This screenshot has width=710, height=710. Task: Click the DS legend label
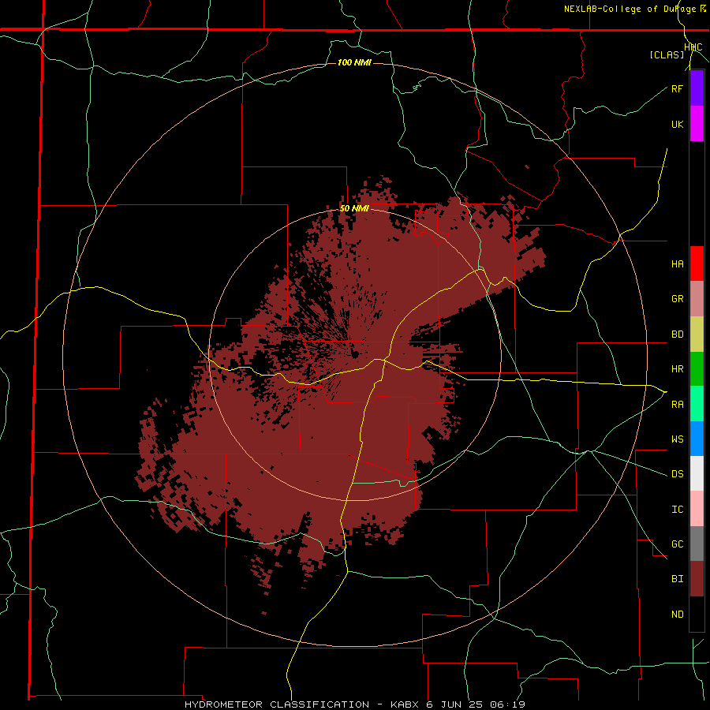677,474
